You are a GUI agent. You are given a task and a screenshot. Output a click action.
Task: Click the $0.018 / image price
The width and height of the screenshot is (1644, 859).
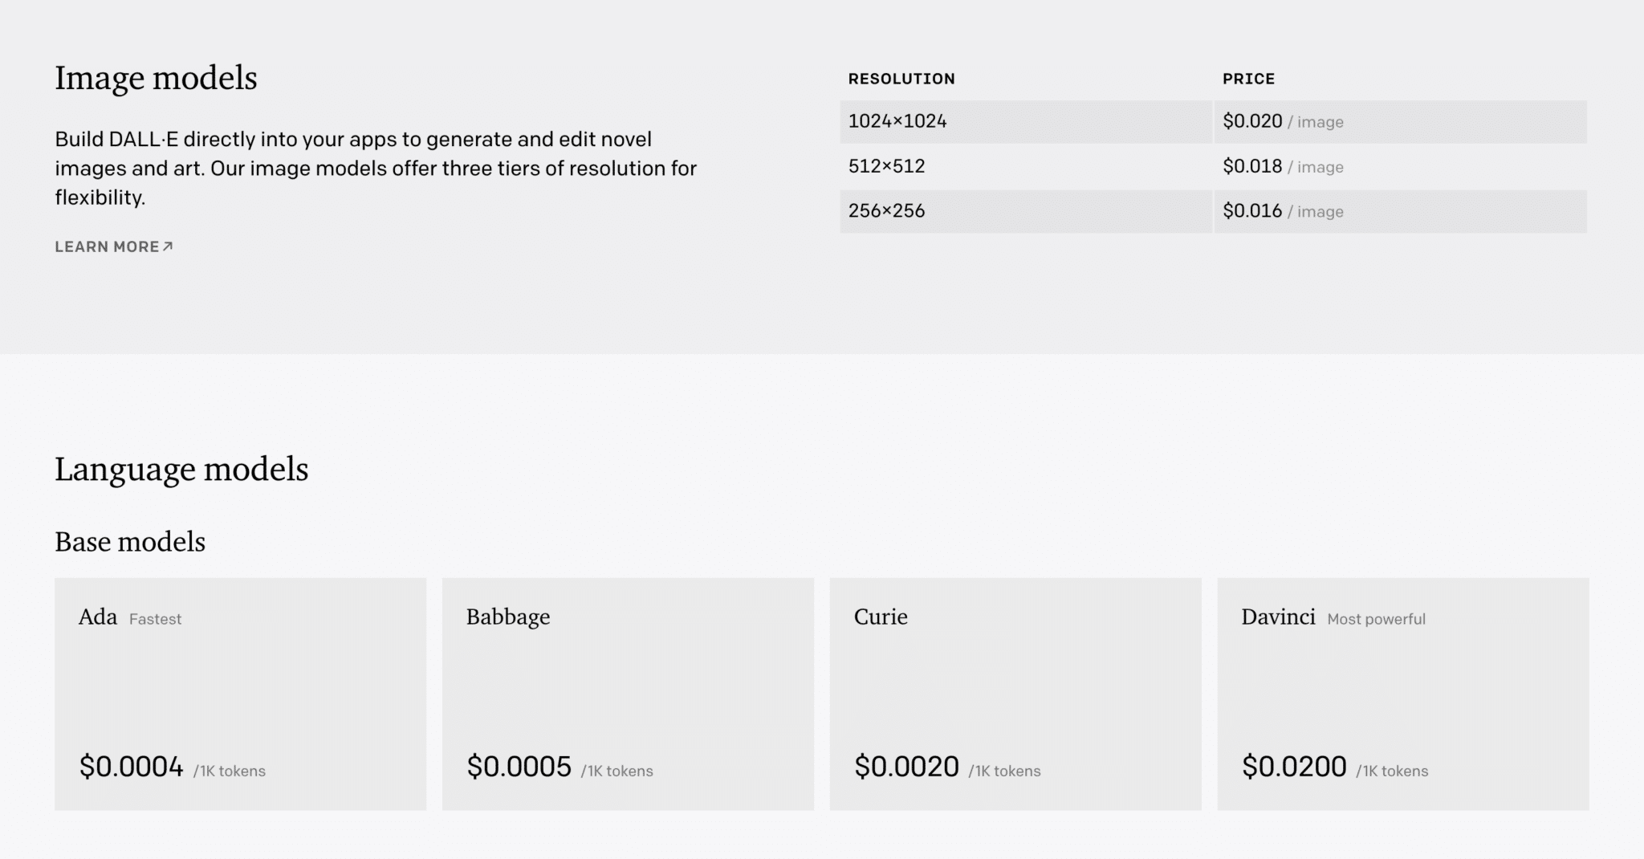tap(1283, 167)
